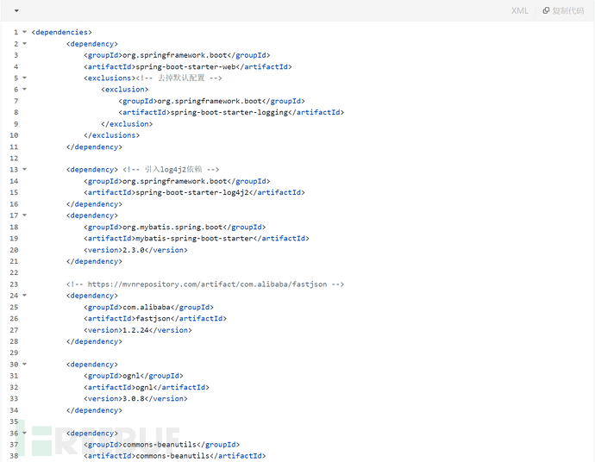
Task: Click the copy code icon
Action: click(x=545, y=10)
